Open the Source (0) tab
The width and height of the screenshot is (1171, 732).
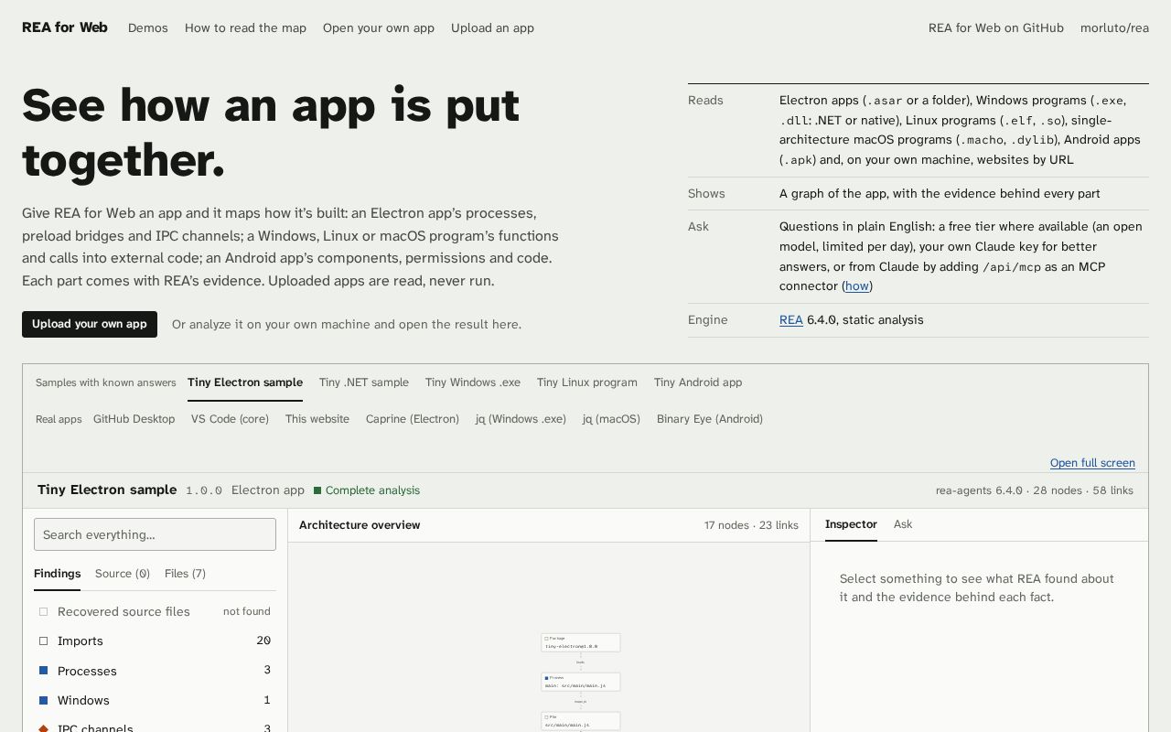point(123,574)
